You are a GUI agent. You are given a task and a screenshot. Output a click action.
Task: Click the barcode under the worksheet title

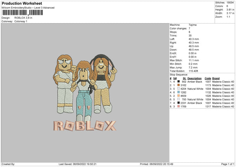coord(22,13)
